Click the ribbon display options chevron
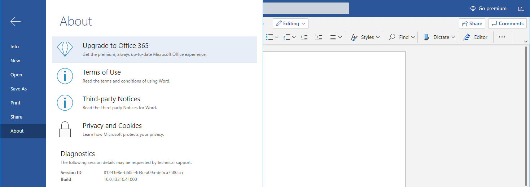The image size is (530, 187). pos(526,42)
